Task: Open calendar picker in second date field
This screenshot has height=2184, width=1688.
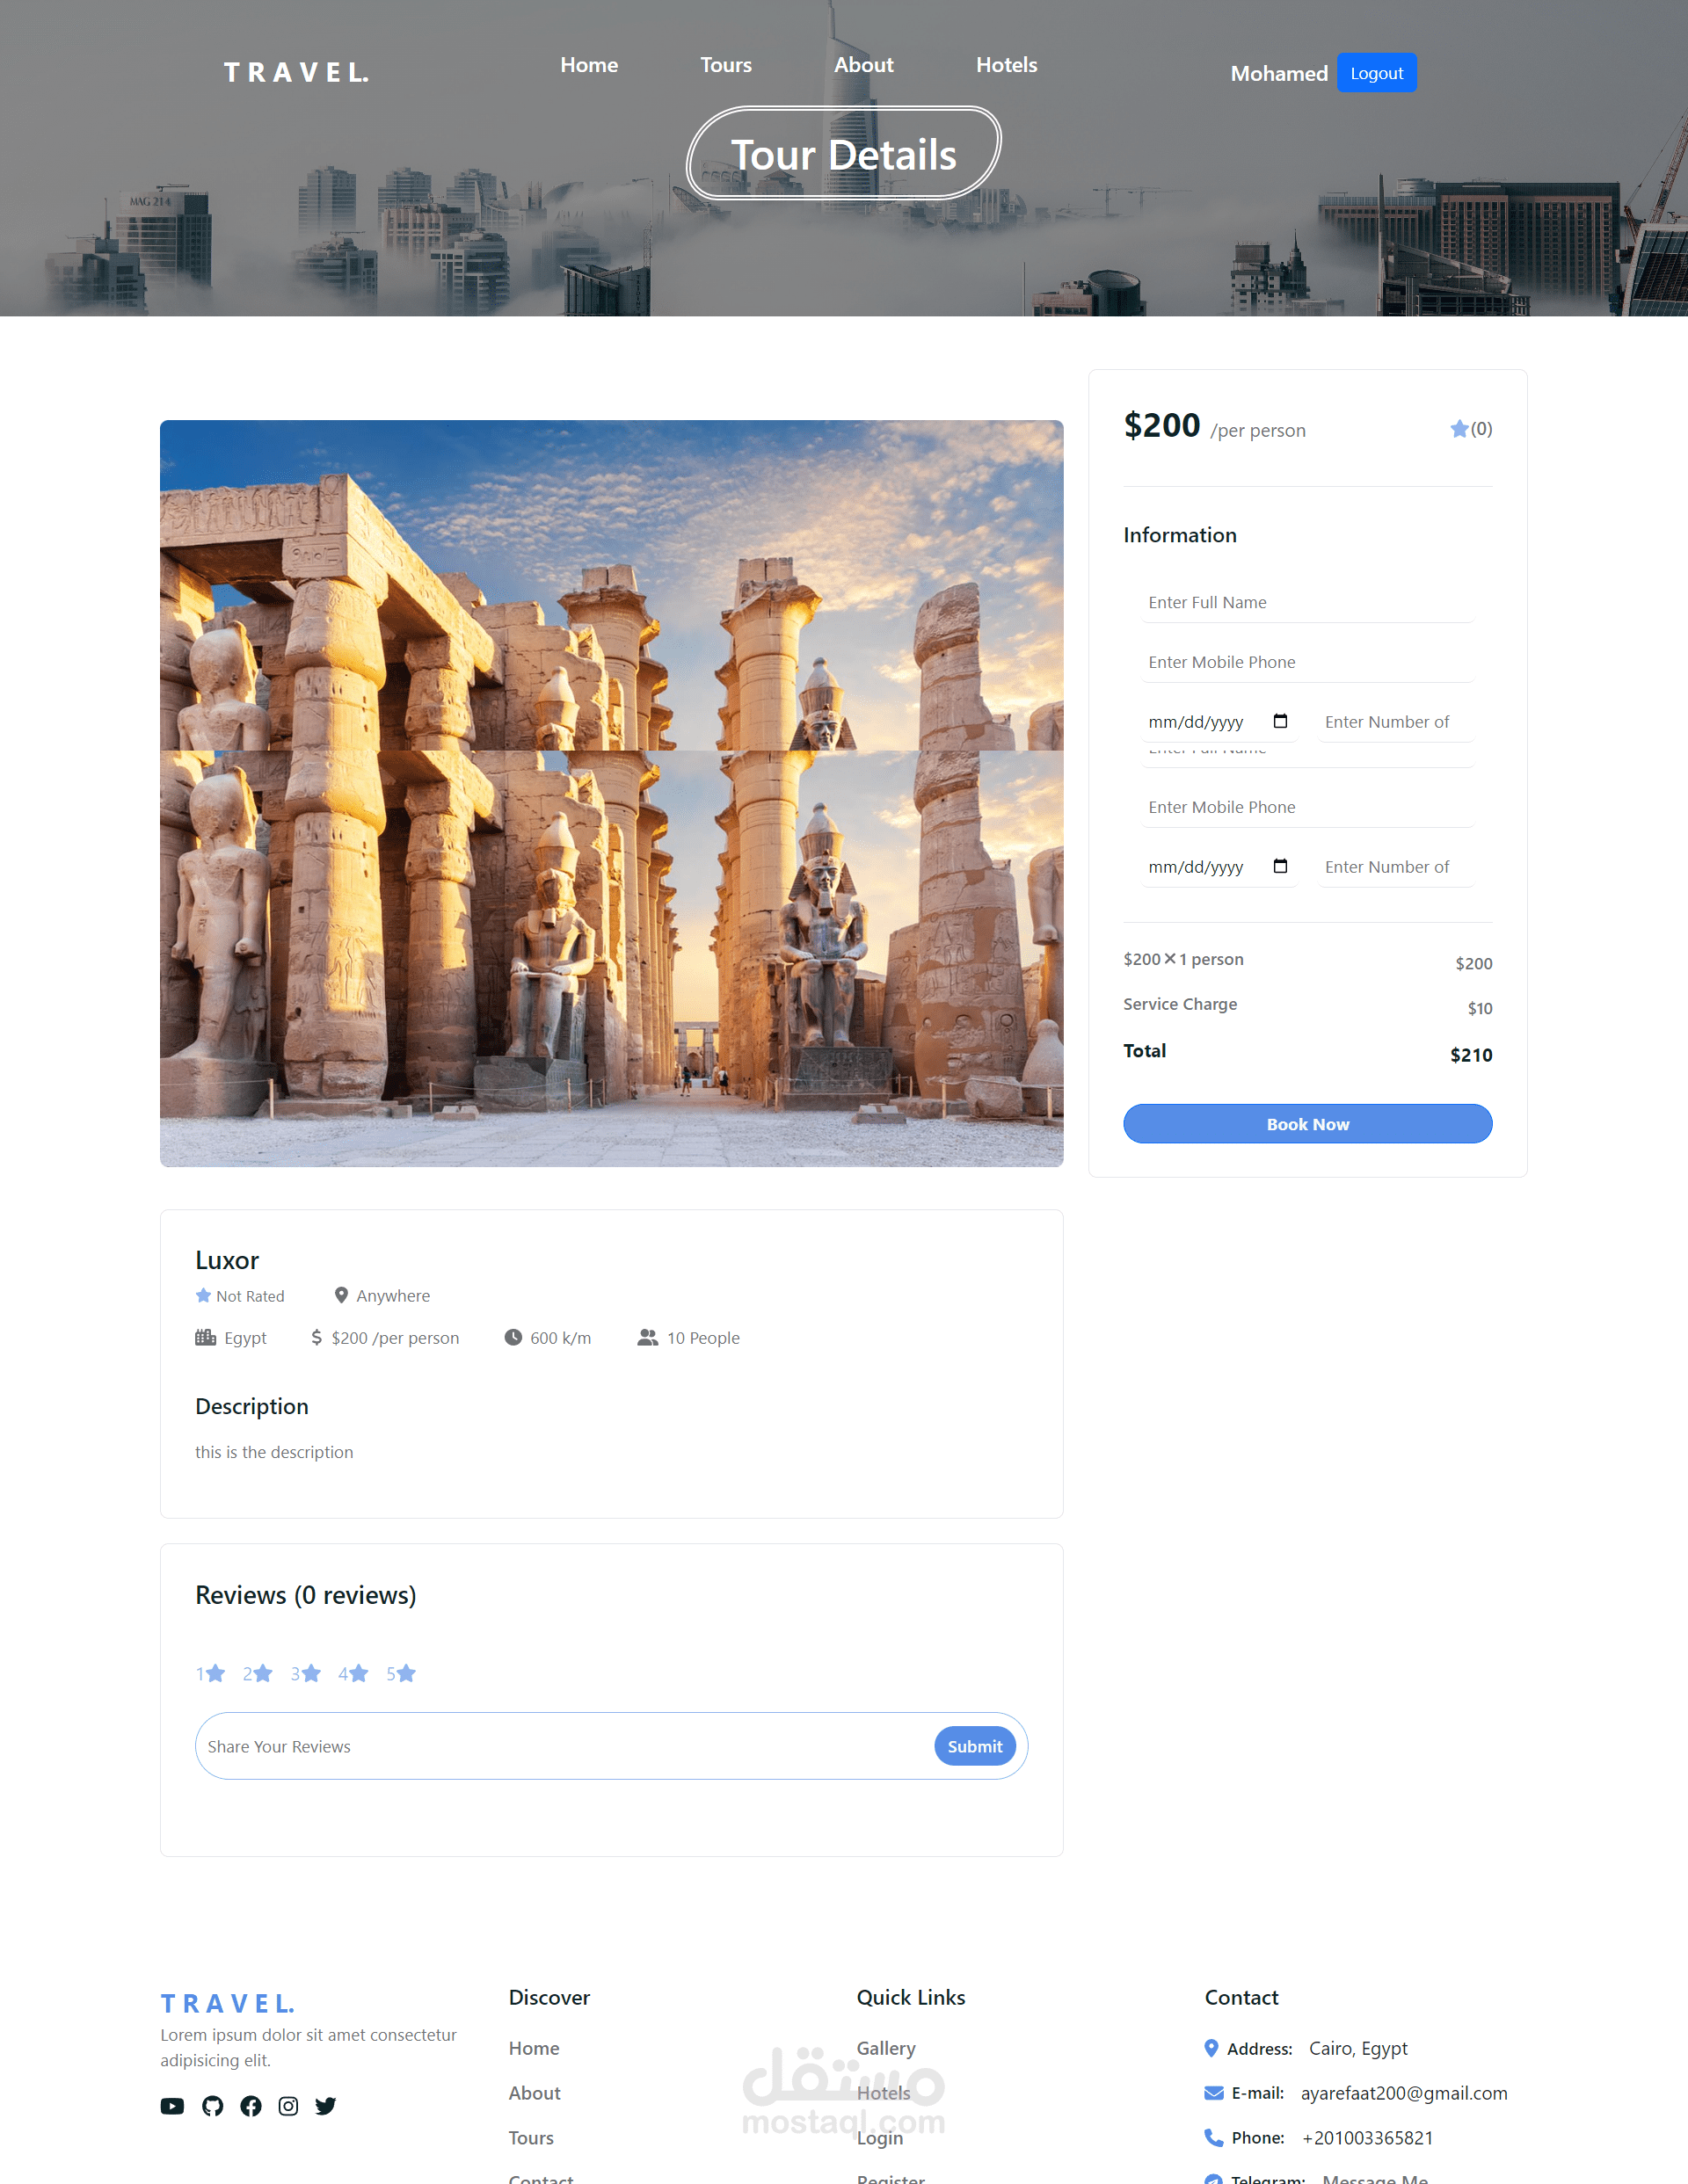Action: 1280,866
